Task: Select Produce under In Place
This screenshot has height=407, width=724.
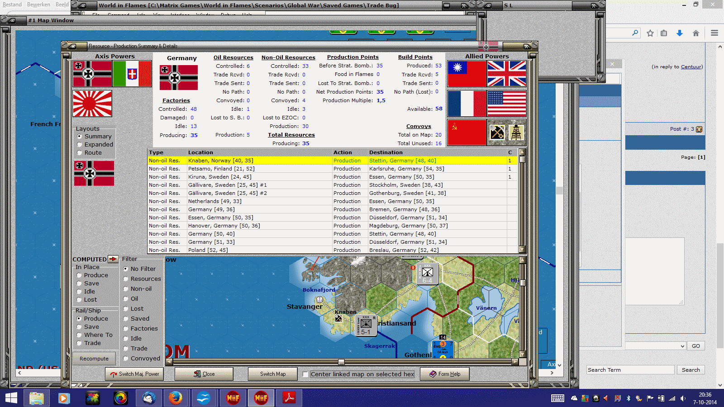Action: coord(93,275)
